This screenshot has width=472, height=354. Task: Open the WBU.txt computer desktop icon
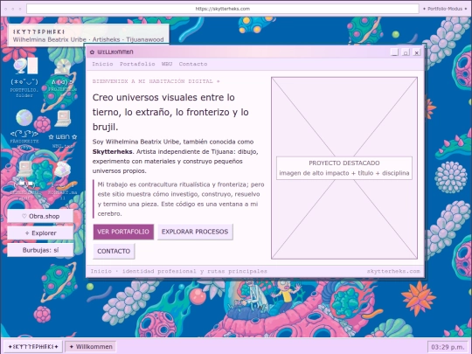coord(62,128)
